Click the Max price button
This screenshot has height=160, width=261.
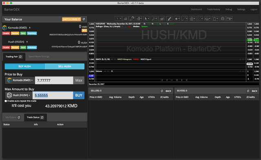79,81
